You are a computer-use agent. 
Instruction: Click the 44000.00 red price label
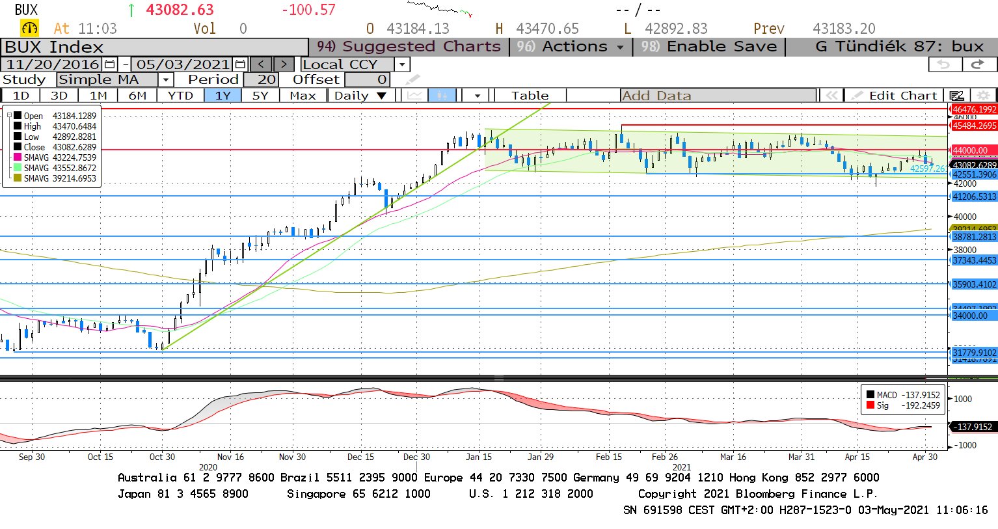click(x=974, y=150)
